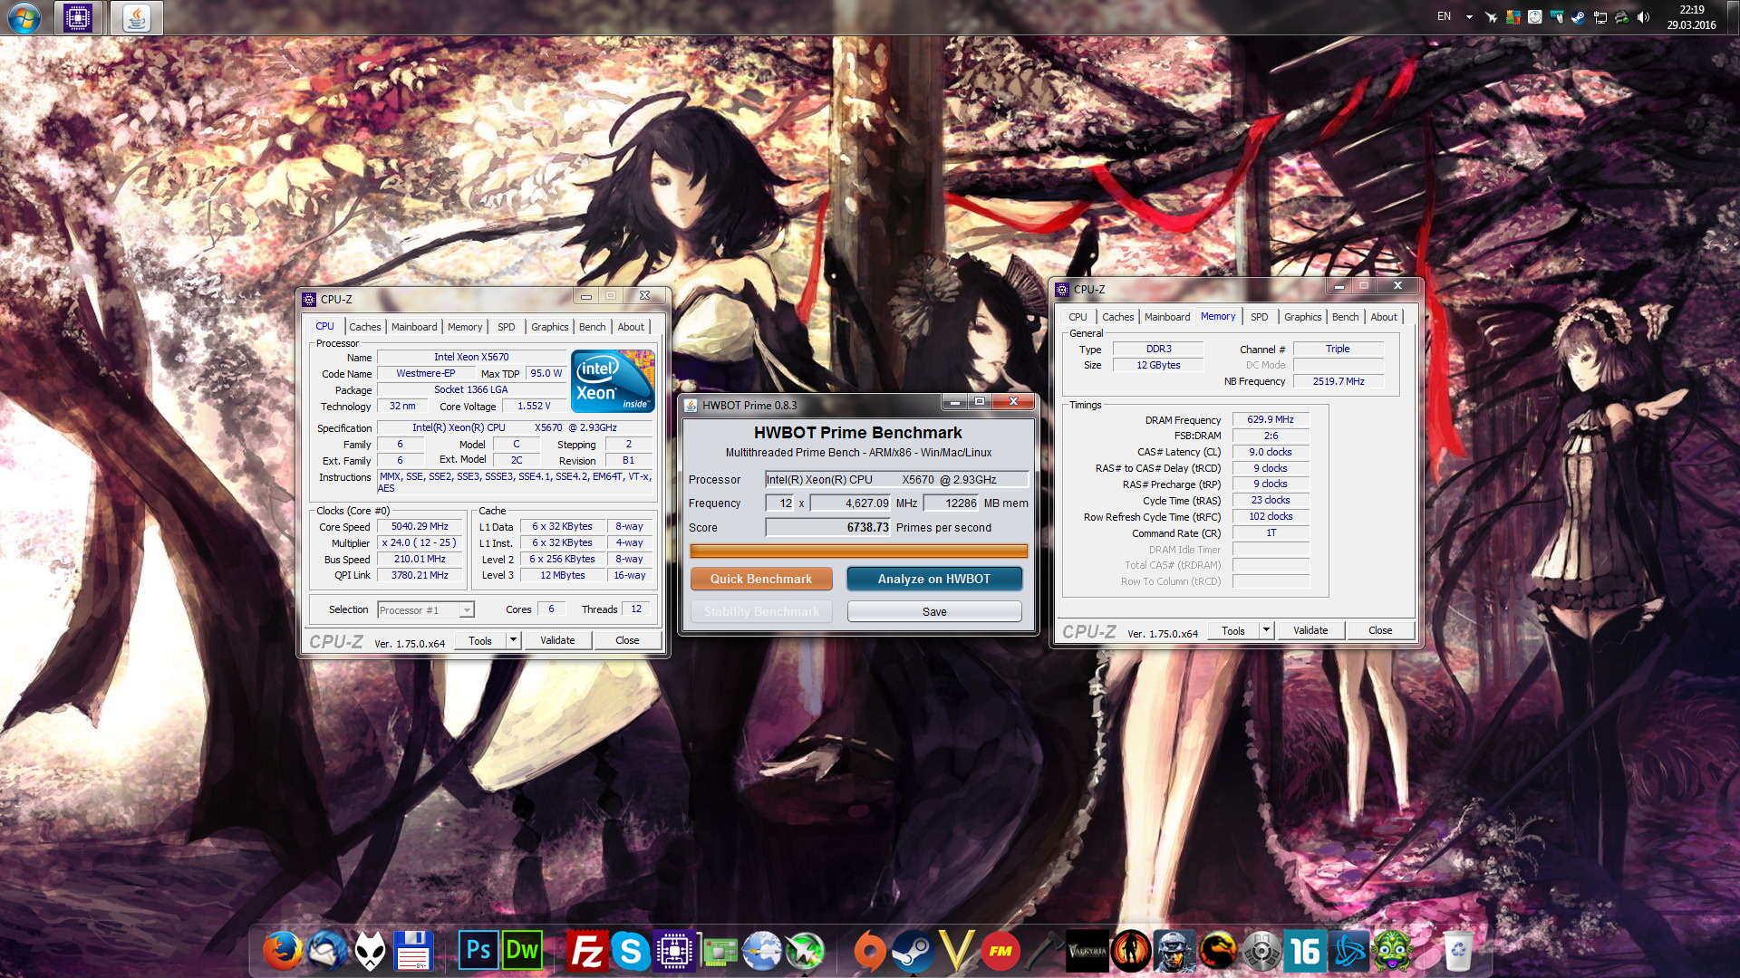Open the white fox-face dock icon
The width and height of the screenshot is (1740, 978).
pyautogui.click(x=370, y=951)
